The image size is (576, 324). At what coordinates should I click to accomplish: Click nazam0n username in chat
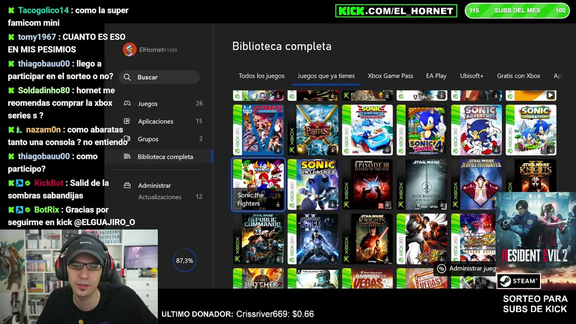[43, 130]
